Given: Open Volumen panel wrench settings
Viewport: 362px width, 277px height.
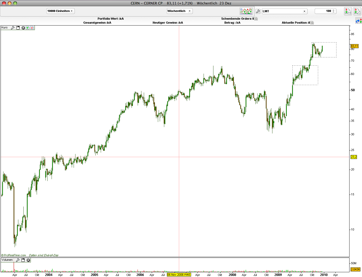Looking at the screenshot, I should 18,260.
